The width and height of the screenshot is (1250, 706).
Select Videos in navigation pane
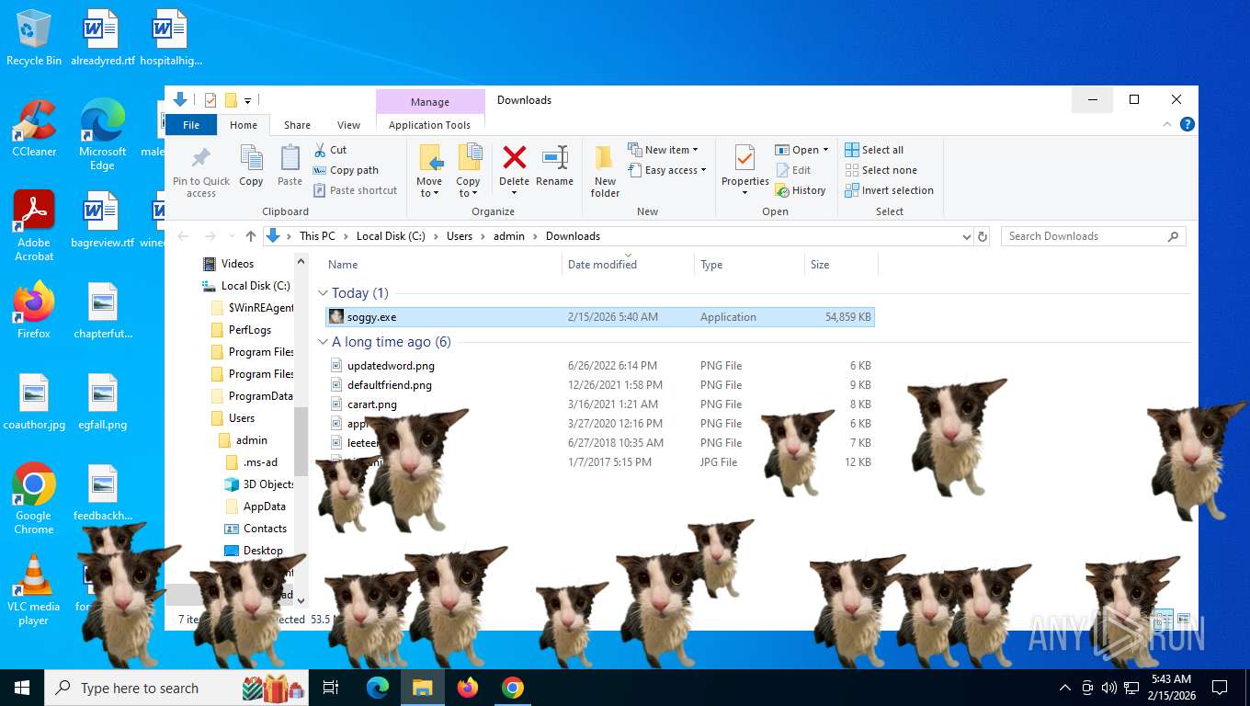point(237,264)
